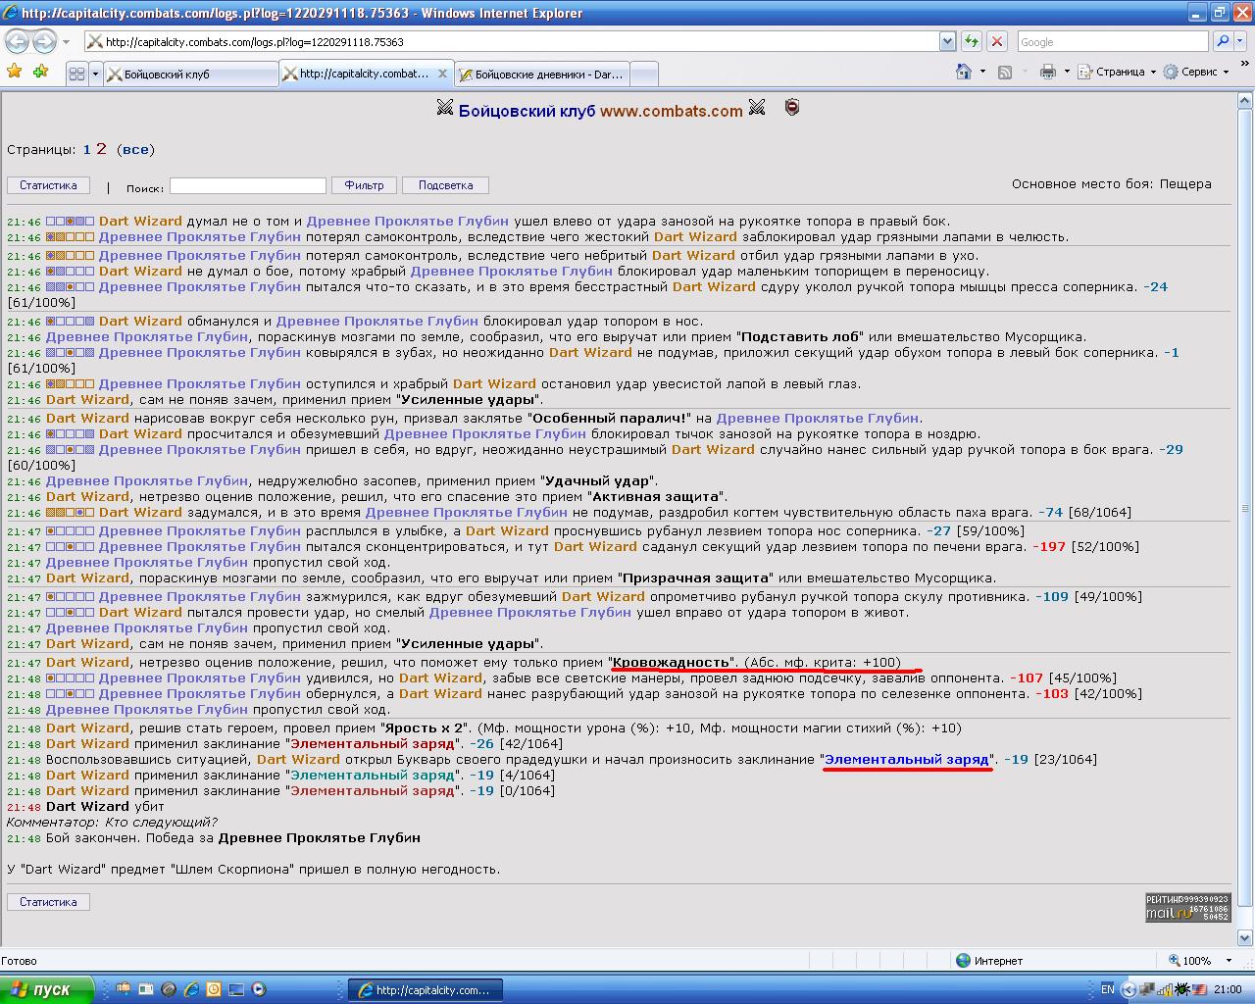Image resolution: width=1255 pixels, height=1004 pixels.
Task: Open the пуск Start menu
Action: [47, 989]
